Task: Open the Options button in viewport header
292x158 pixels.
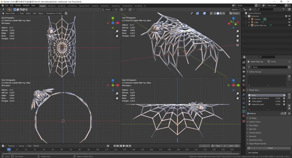Action: point(236,9)
